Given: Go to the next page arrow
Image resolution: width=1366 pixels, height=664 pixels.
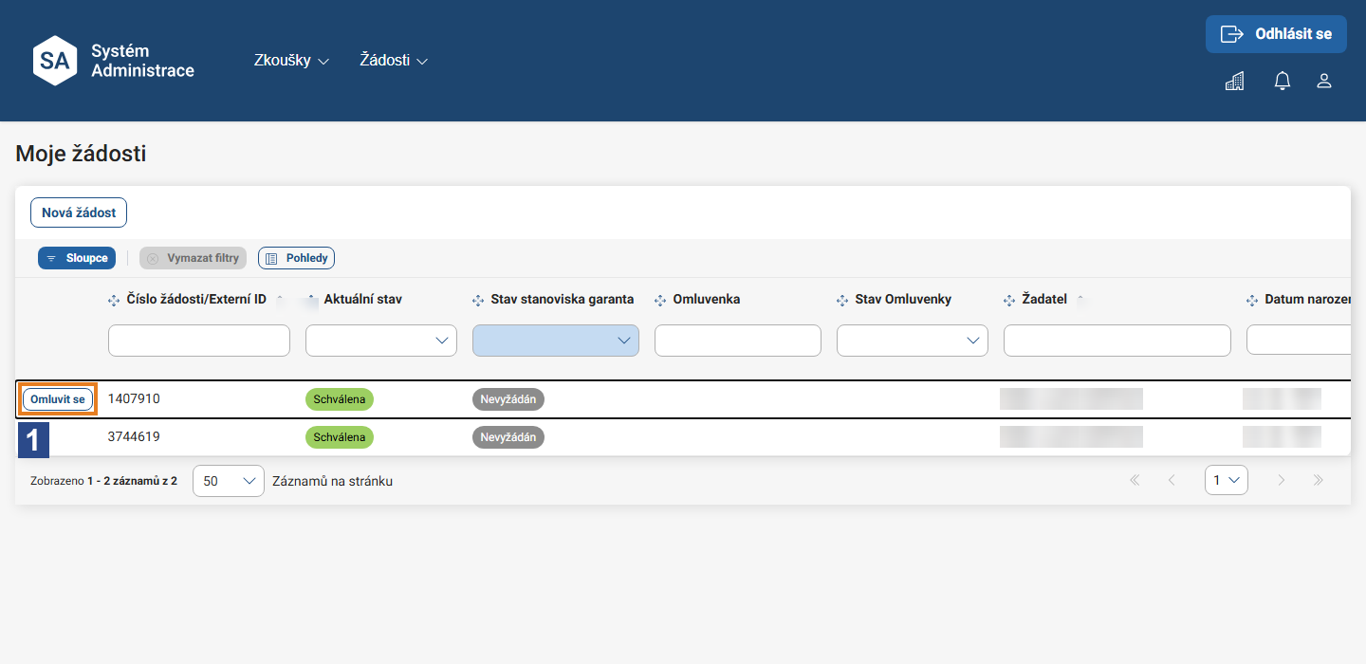Looking at the screenshot, I should point(1281,480).
